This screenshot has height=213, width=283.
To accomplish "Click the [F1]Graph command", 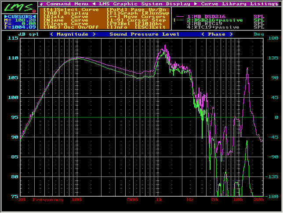I will [122, 13].
